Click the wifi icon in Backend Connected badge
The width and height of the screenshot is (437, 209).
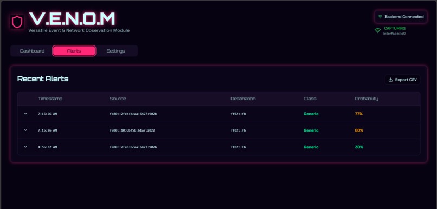[x=380, y=17]
